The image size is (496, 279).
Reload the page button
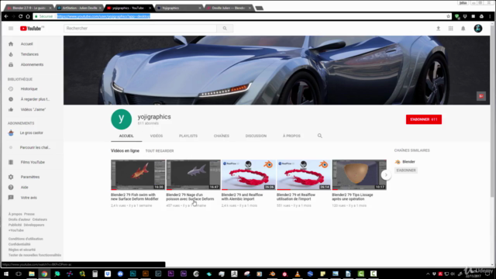[21, 16]
